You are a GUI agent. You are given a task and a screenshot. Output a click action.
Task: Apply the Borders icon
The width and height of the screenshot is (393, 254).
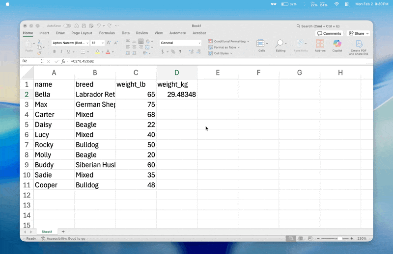83,51
